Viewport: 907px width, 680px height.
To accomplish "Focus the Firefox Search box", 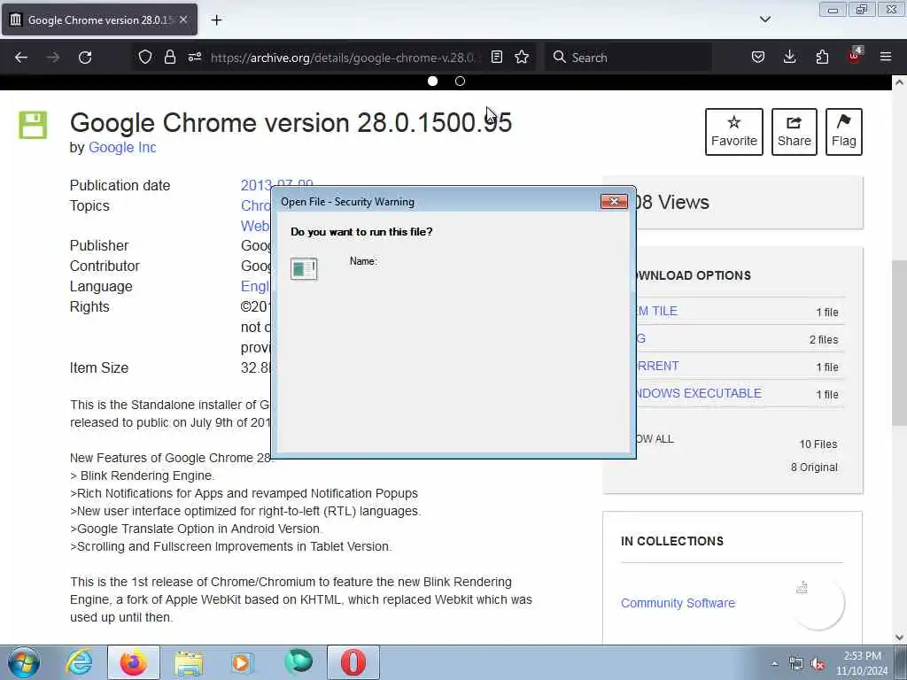I will tap(629, 58).
